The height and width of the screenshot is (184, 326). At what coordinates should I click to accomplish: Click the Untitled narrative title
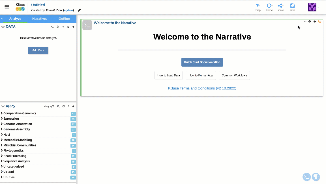pos(38,5)
